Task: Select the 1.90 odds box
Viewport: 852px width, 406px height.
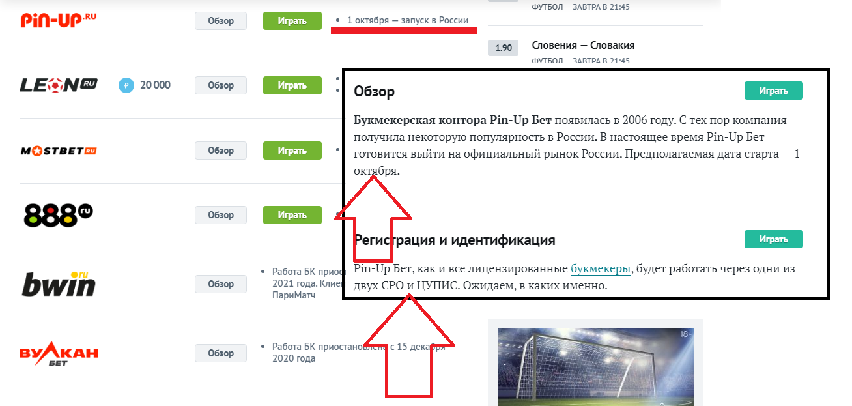Action: [x=504, y=48]
